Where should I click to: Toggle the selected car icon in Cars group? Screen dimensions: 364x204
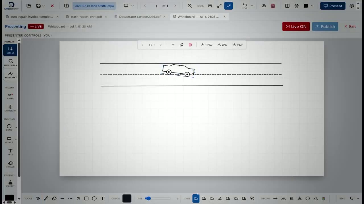[x=196, y=199]
